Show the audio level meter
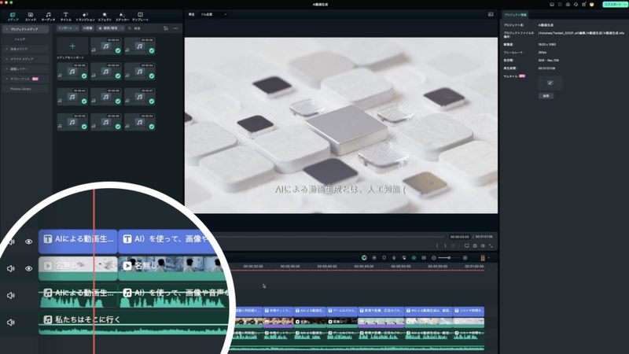629x354 pixels. click(483, 258)
